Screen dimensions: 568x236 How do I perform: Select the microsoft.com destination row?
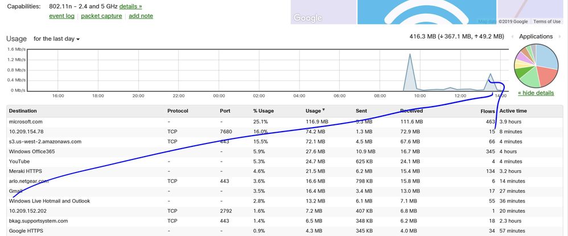coord(26,121)
